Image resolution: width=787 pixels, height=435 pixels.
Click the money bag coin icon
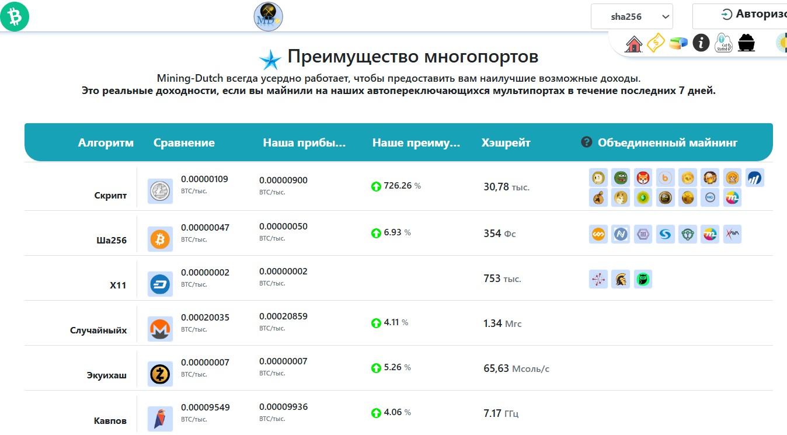click(x=598, y=197)
